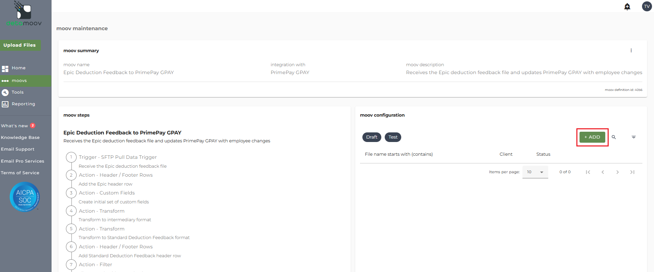The width and height of the screenshot is (654, 272).
Task: Go to first page of configurations
Action: [588, 172]
